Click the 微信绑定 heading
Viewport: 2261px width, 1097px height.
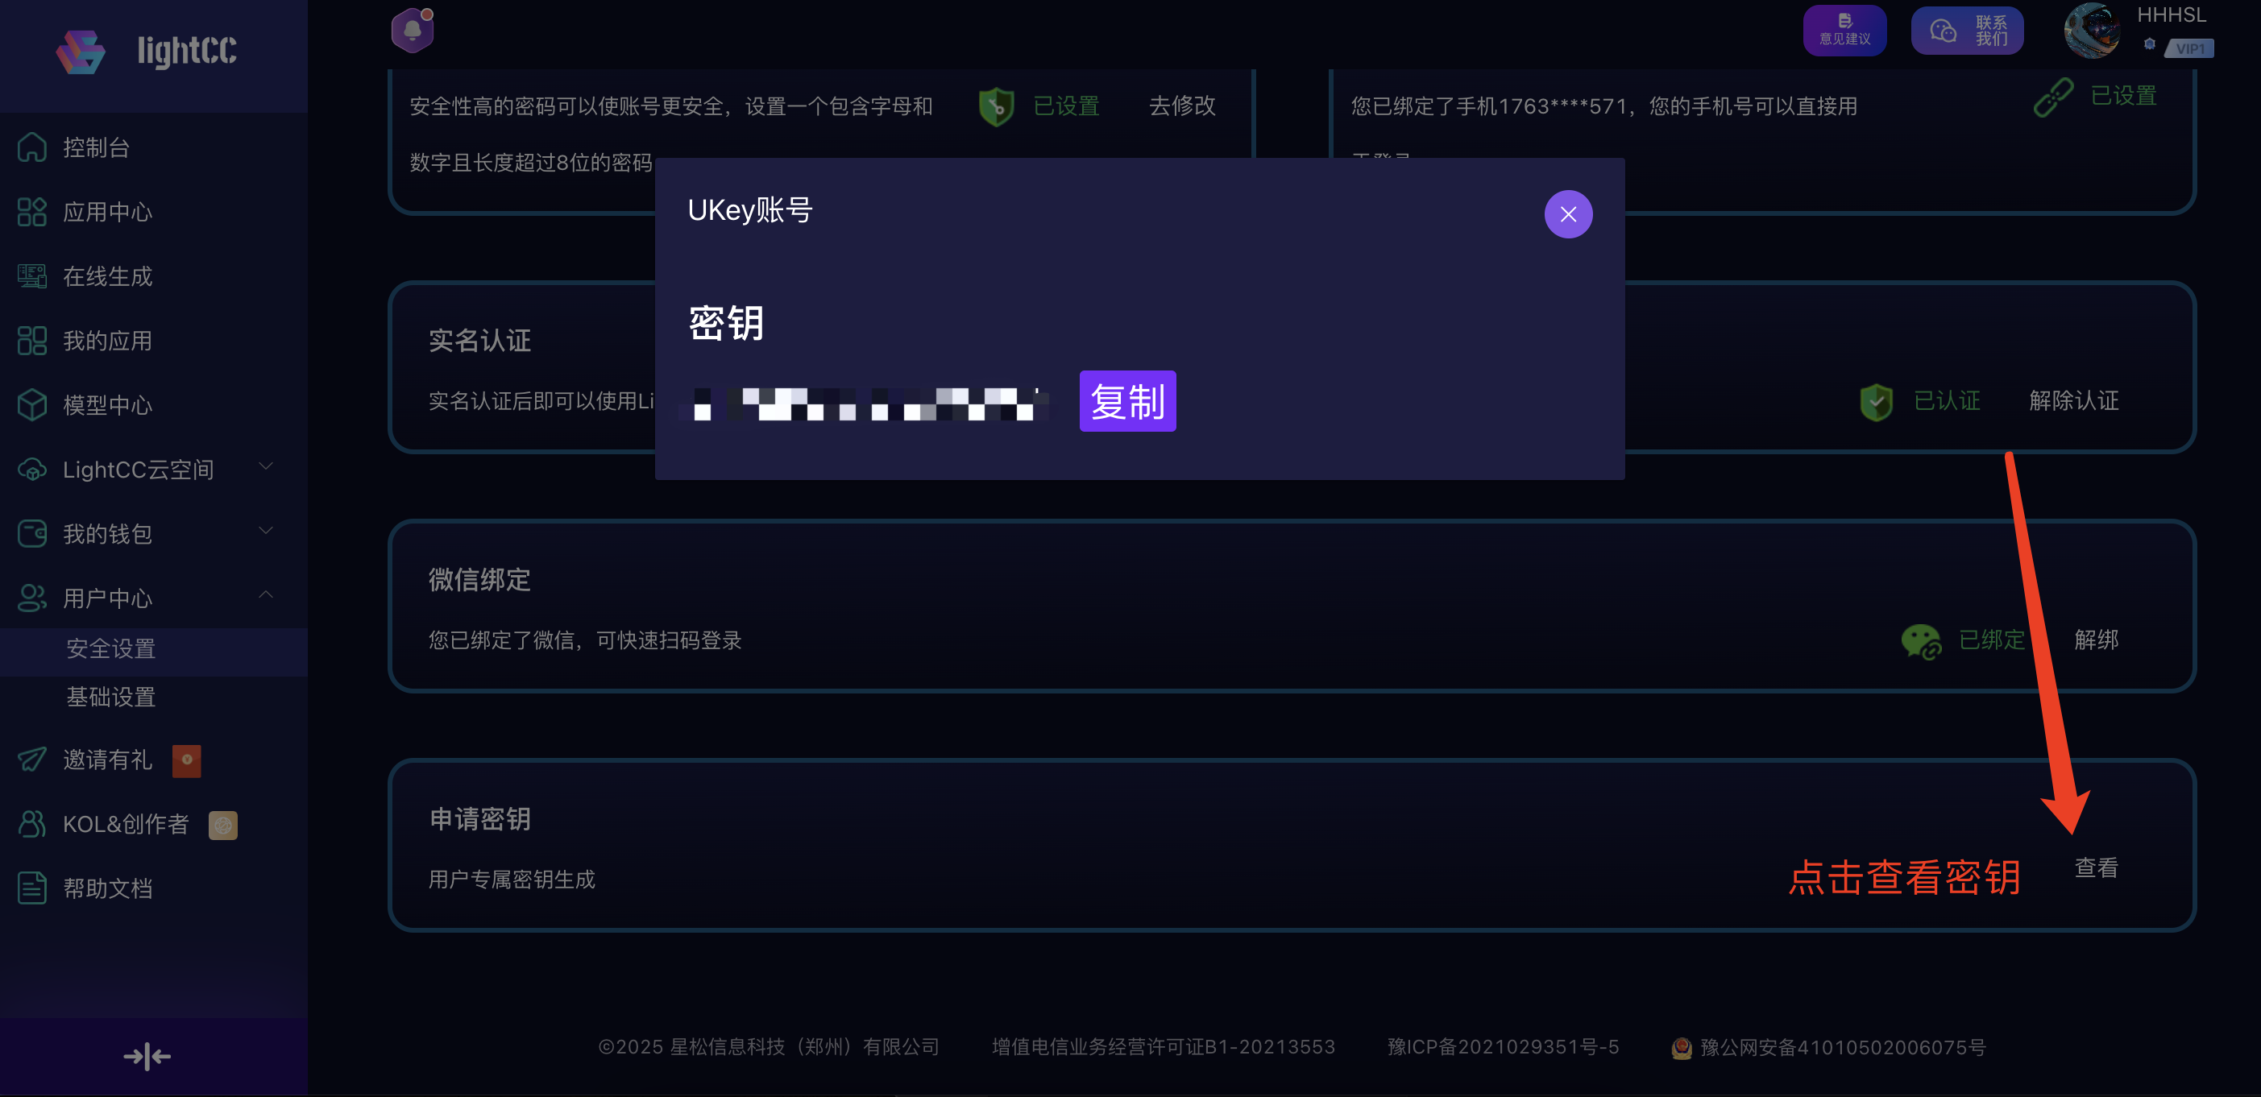click(480, 579)
